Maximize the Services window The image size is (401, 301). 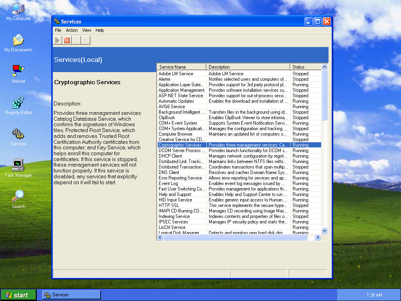pyautogui.click(x=318, y=22)
